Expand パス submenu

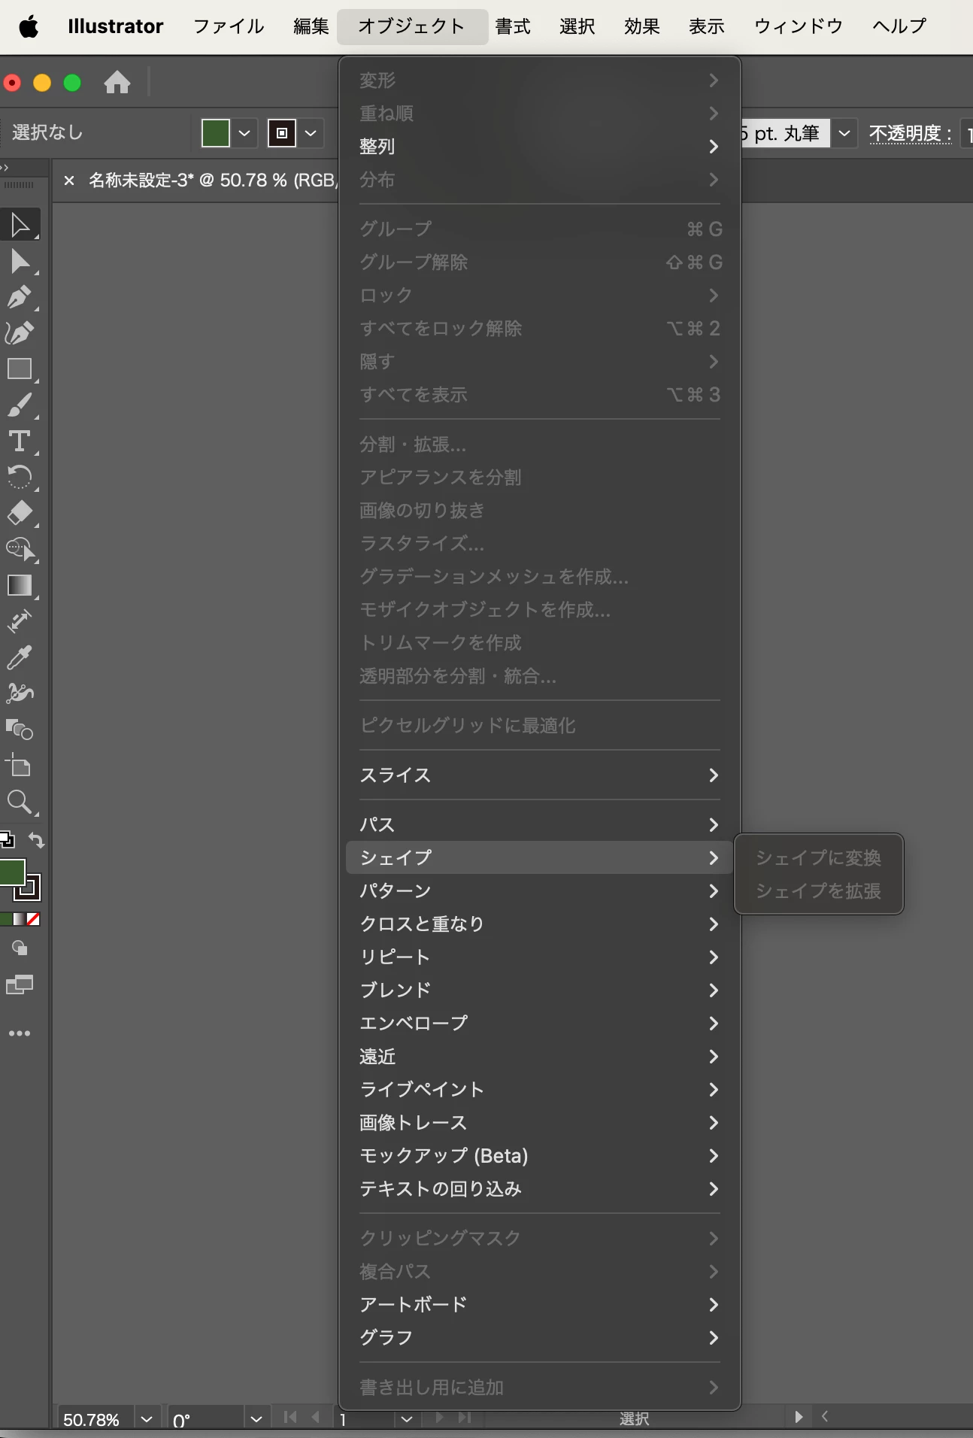coord(539,825)
